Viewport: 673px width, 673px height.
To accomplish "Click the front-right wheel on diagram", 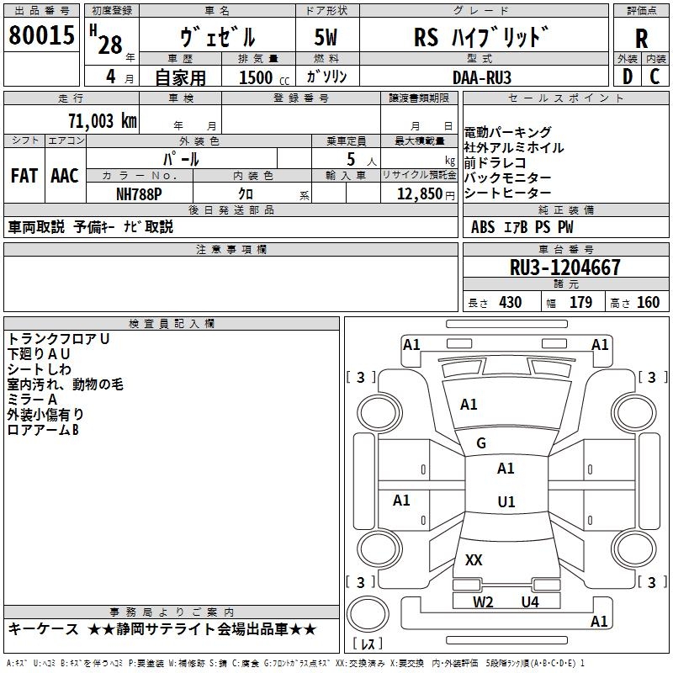I will [x=633, y=413].
